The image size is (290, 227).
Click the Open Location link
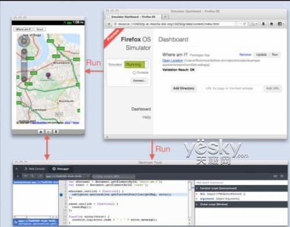(x=172, y=61)
